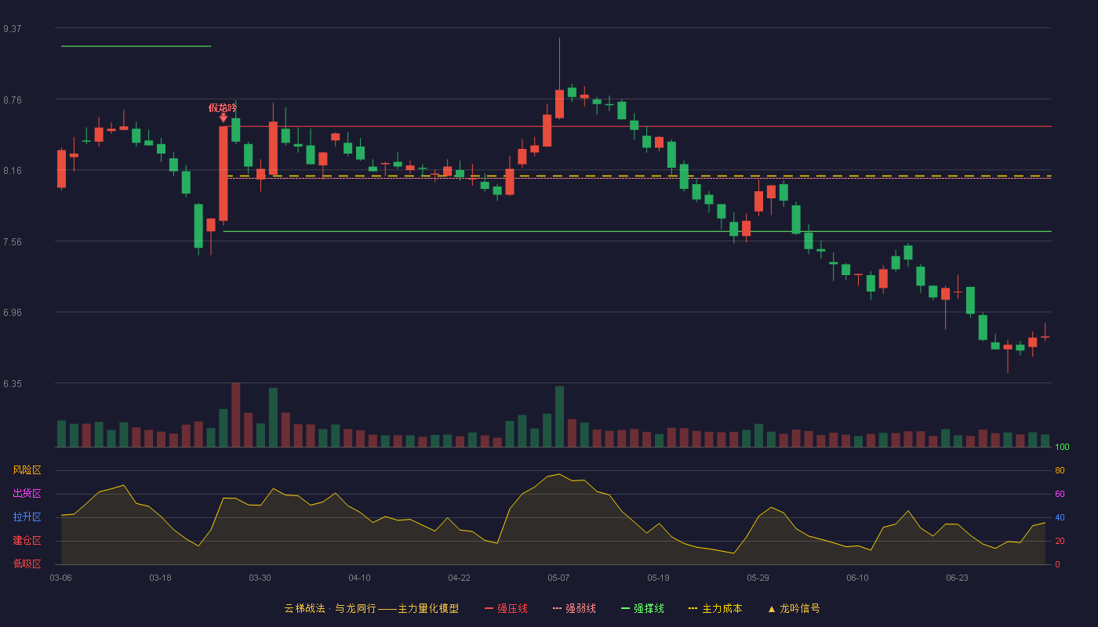Click the 拉升区 zone label

tap(27, 517)
